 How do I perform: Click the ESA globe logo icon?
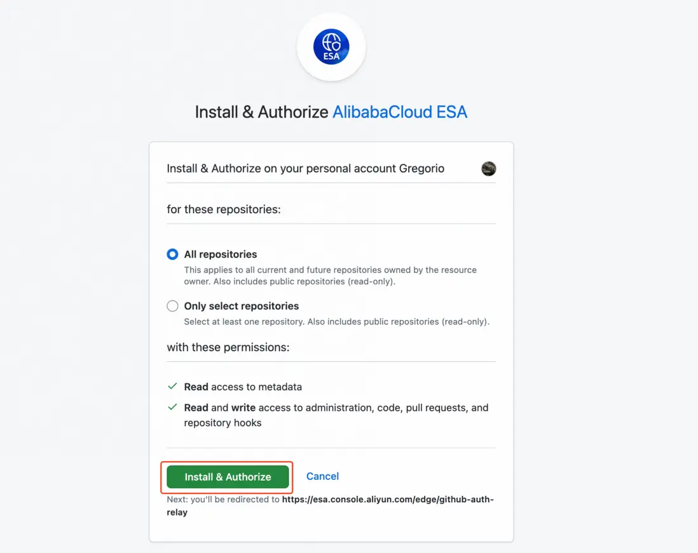coord(331,47)
